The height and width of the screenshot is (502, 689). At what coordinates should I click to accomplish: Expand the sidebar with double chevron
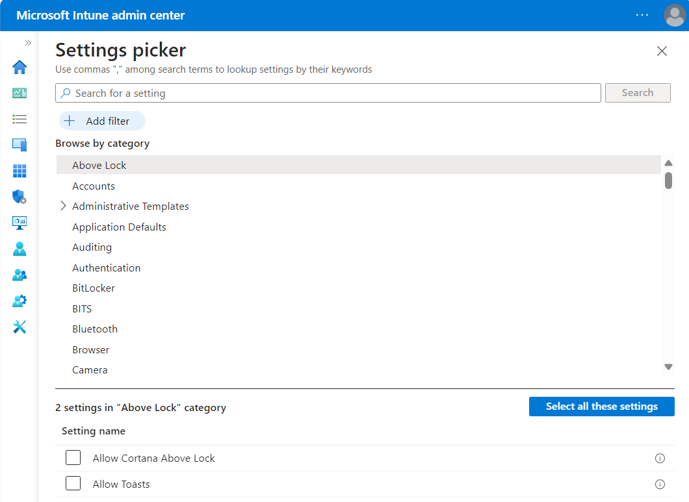point(28,43)
